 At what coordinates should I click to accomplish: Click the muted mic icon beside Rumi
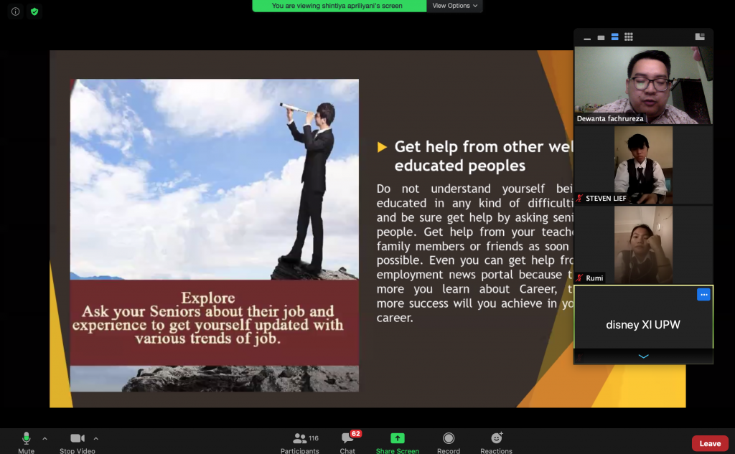(x=580, y=278)
